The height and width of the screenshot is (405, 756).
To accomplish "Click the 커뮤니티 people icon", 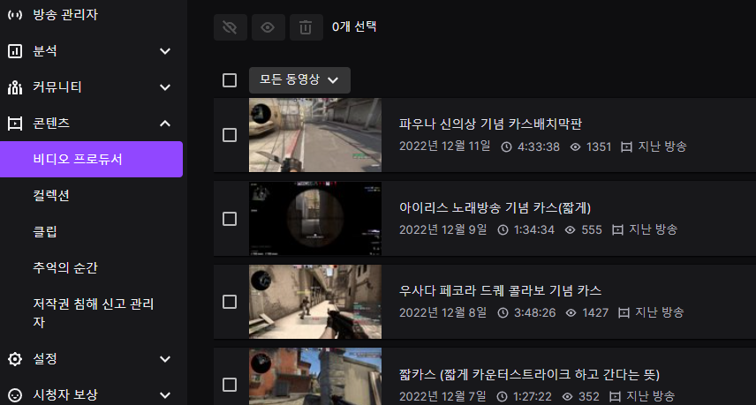I will (x=15, y=87).
